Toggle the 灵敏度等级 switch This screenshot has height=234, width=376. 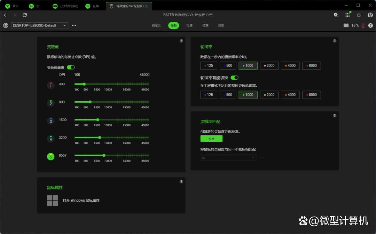tap(71, 68)
